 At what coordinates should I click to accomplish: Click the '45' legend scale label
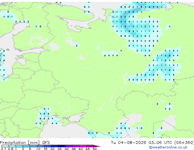[x=88, y=149]
